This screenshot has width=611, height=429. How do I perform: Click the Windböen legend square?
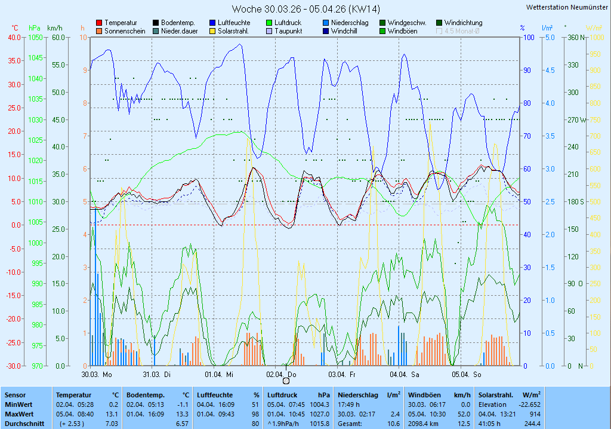point(382,31)
